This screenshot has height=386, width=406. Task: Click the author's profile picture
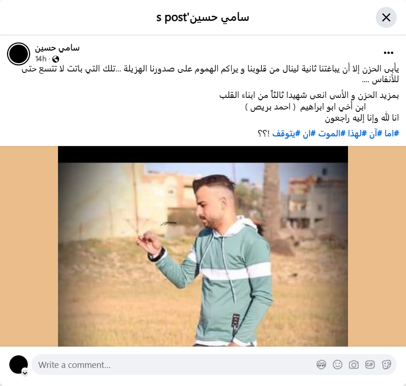point(19,54)
